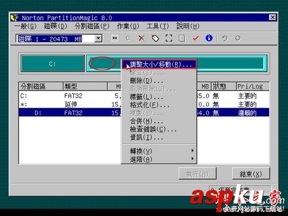288x216 pixels.
Task: Select the C: partition block in disk map
Action: click(x=52, y=63)
